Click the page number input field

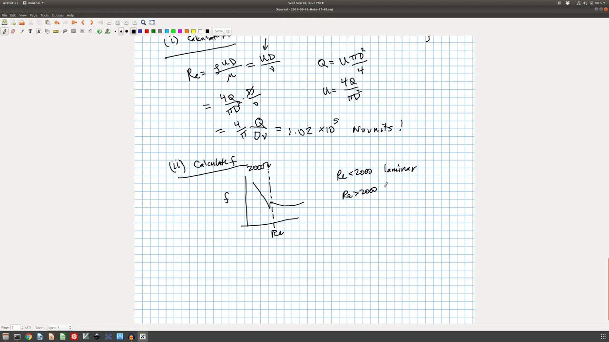(15, 327)
